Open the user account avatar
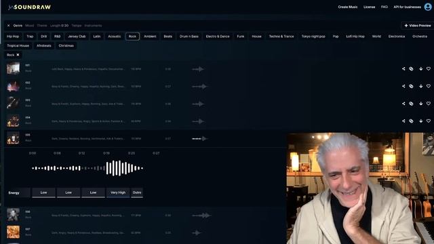434x244 pixels. [x=428, y=7]
